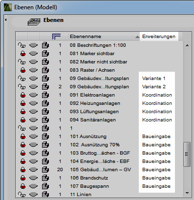Lock the 08 Beschriftungen 1:100 layer
Image resolution: width=194 pixels, height=200 pixels.
pyautogui.click(x=22, y=45)
